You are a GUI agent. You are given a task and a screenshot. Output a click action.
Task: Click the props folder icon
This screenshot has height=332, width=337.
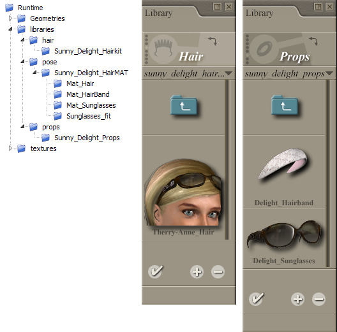coord(33,127)
